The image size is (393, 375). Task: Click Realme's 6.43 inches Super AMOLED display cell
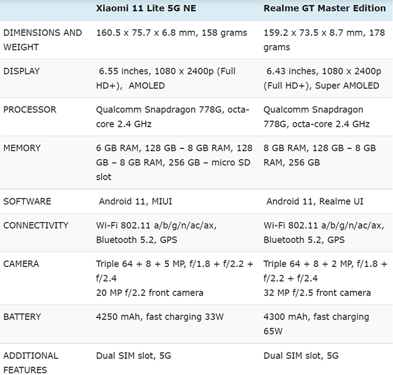322,78
